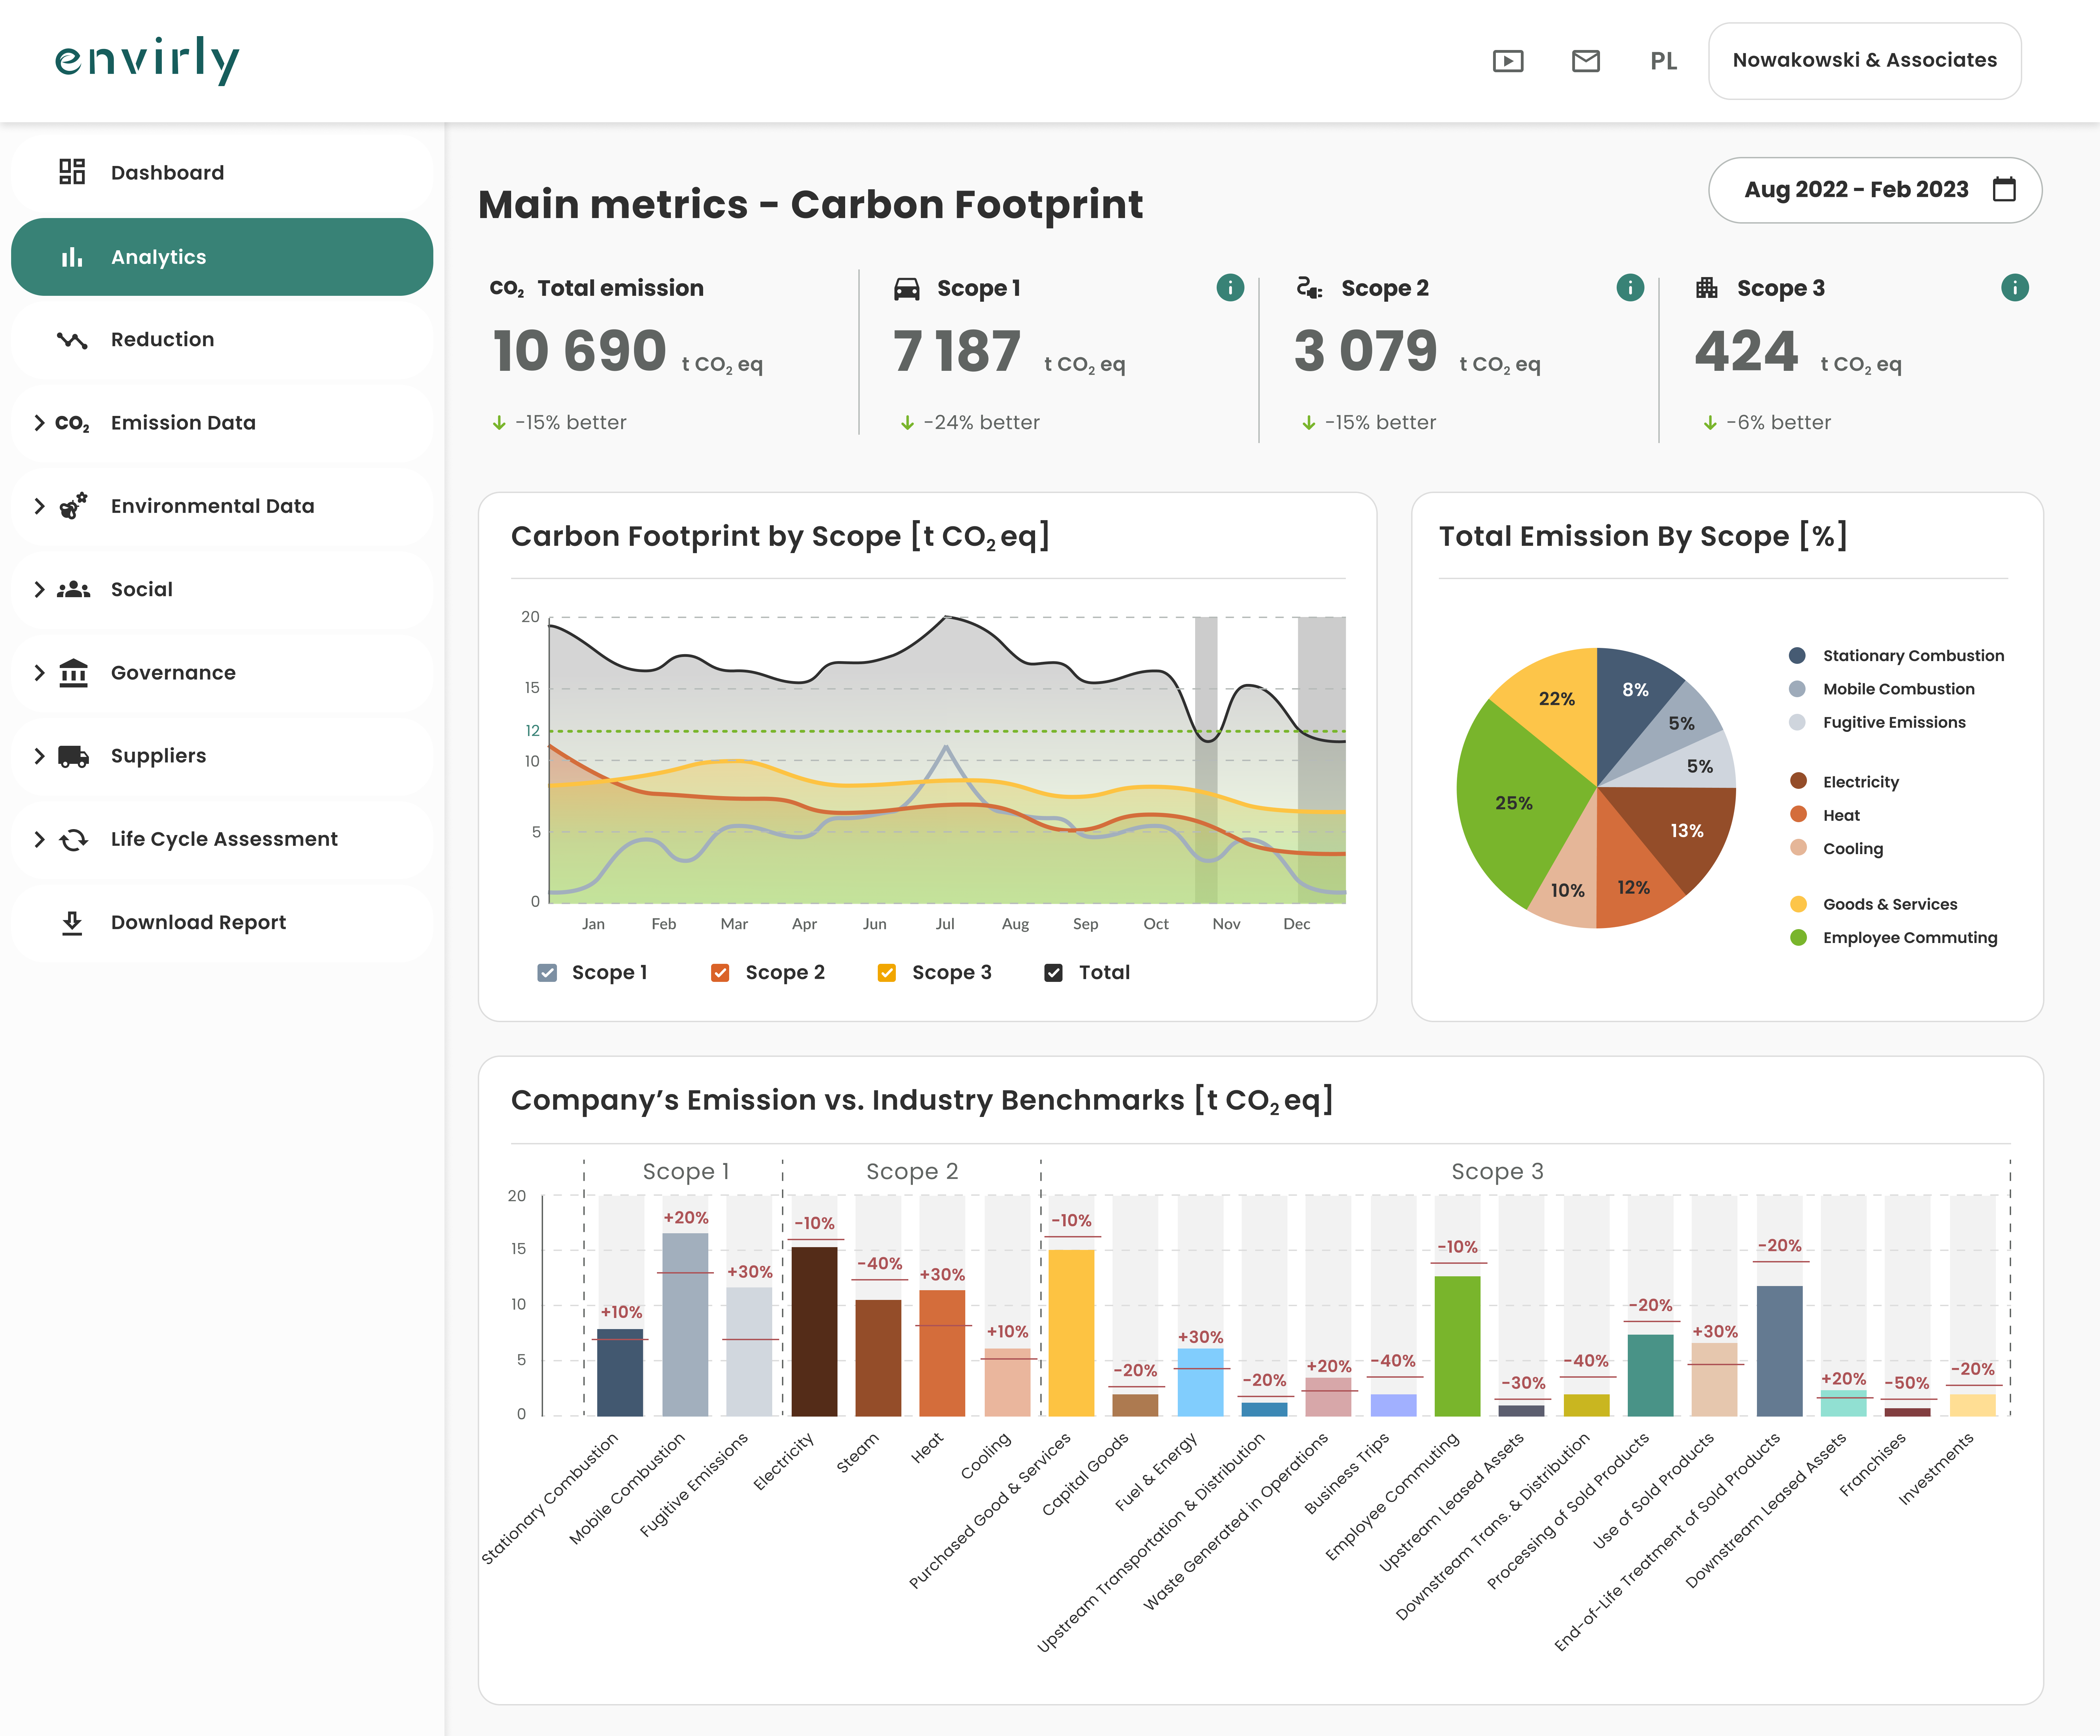
Task: Expand the Governance menu chevron
Action: (40, 673)
